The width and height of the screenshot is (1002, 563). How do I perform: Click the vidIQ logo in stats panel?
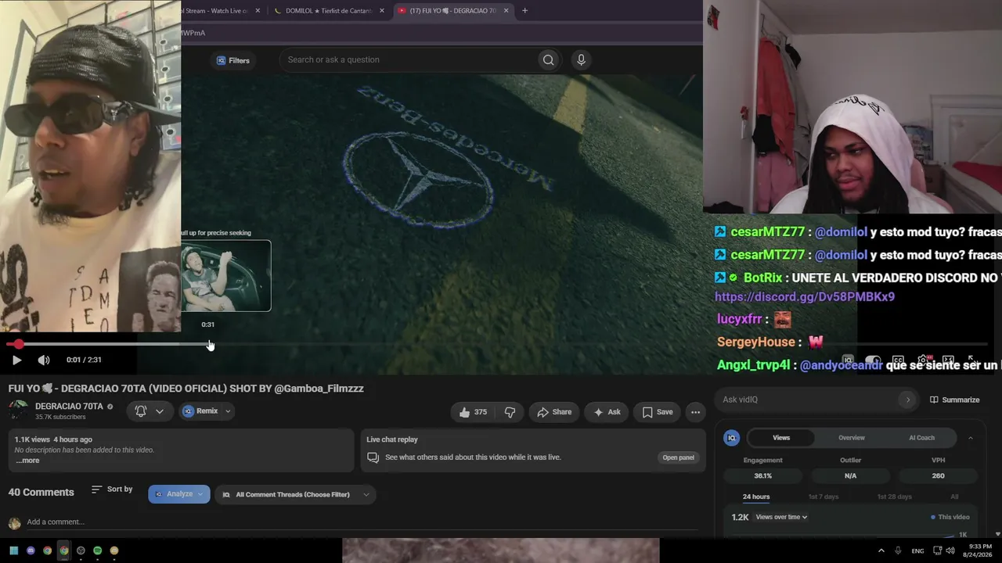coord(732,438)
